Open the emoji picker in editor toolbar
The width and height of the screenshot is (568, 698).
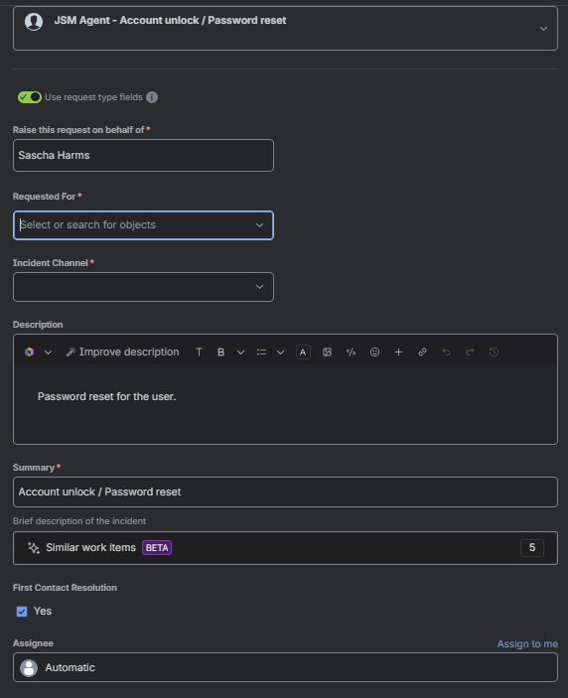pyautogui.click(x=374, y=352)
